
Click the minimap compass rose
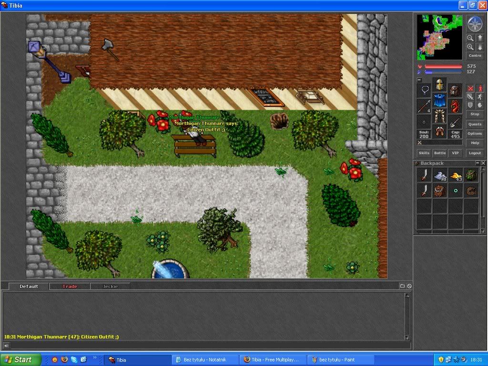[475, 24]
